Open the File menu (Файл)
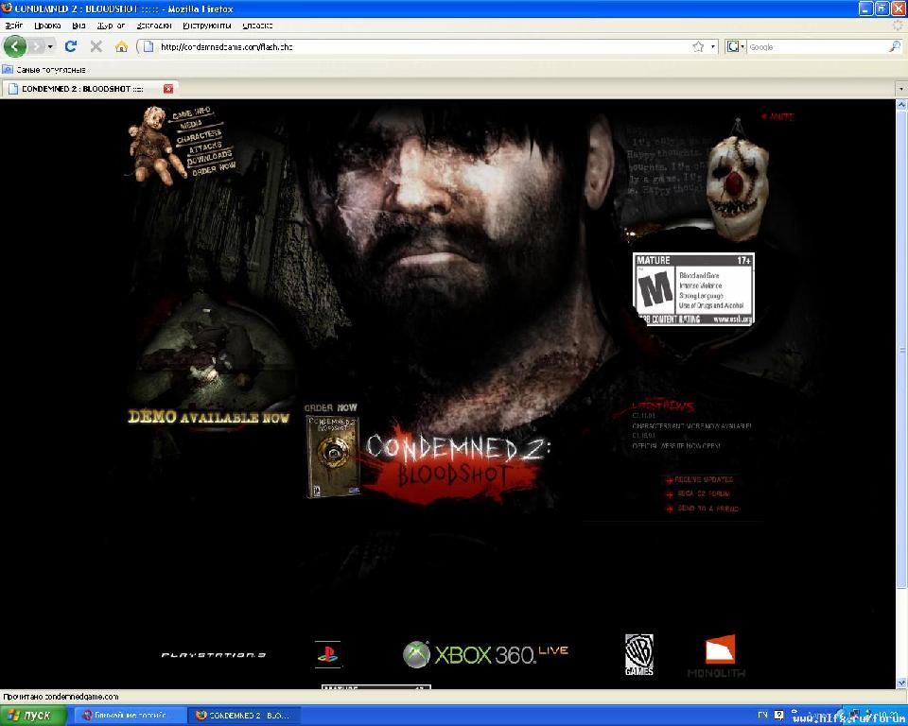This screenshot has height=726, width=908. pos(14,26)
